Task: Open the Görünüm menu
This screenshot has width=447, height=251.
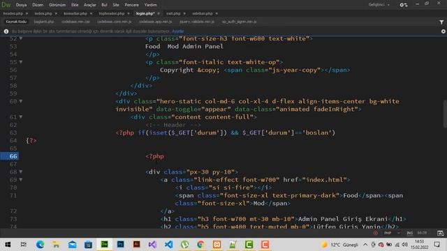Action: tap(57, 5)
